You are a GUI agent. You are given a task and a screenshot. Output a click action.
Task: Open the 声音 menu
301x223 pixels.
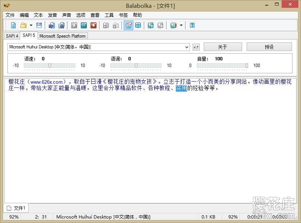click(x=67, y=15)
